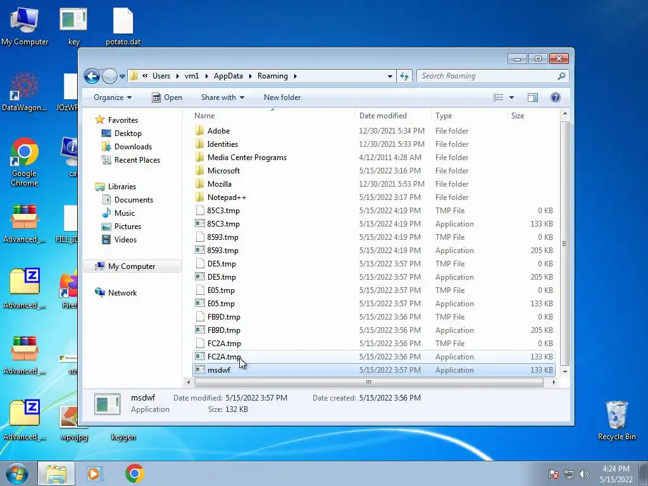Click Windows Explorer in the taskbar
Screen dimensions: 648x486
[x=56, y=473]
